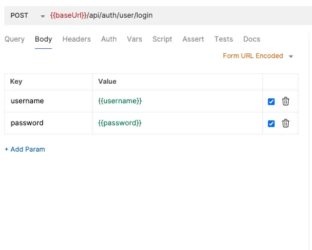This screenshot has height=250, width=312.
Task: Edit the {{password}} value cell
Action: tap(177, 123)
